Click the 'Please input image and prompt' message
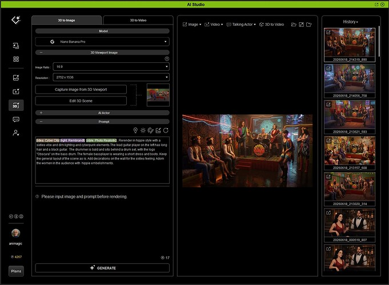 point(85,196)
